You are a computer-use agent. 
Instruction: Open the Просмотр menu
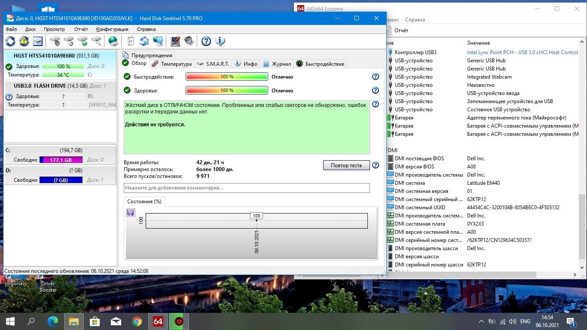54,29
